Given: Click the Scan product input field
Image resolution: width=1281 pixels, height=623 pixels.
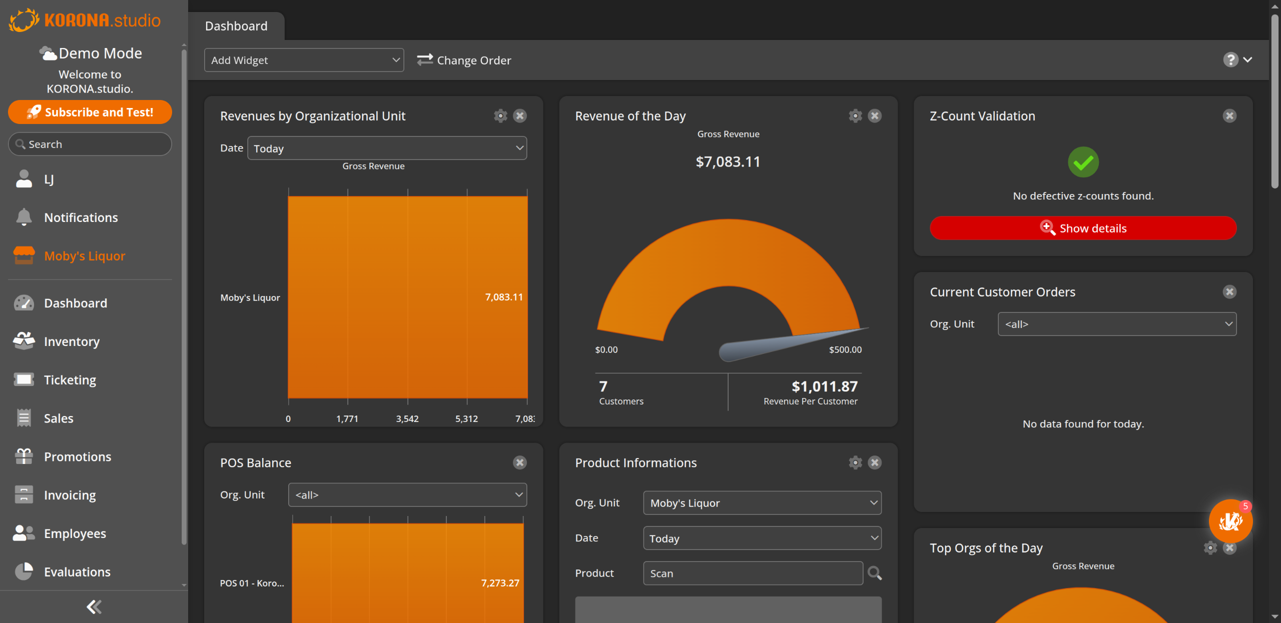Looking at the screenshot, I should [x=753, y=573].
